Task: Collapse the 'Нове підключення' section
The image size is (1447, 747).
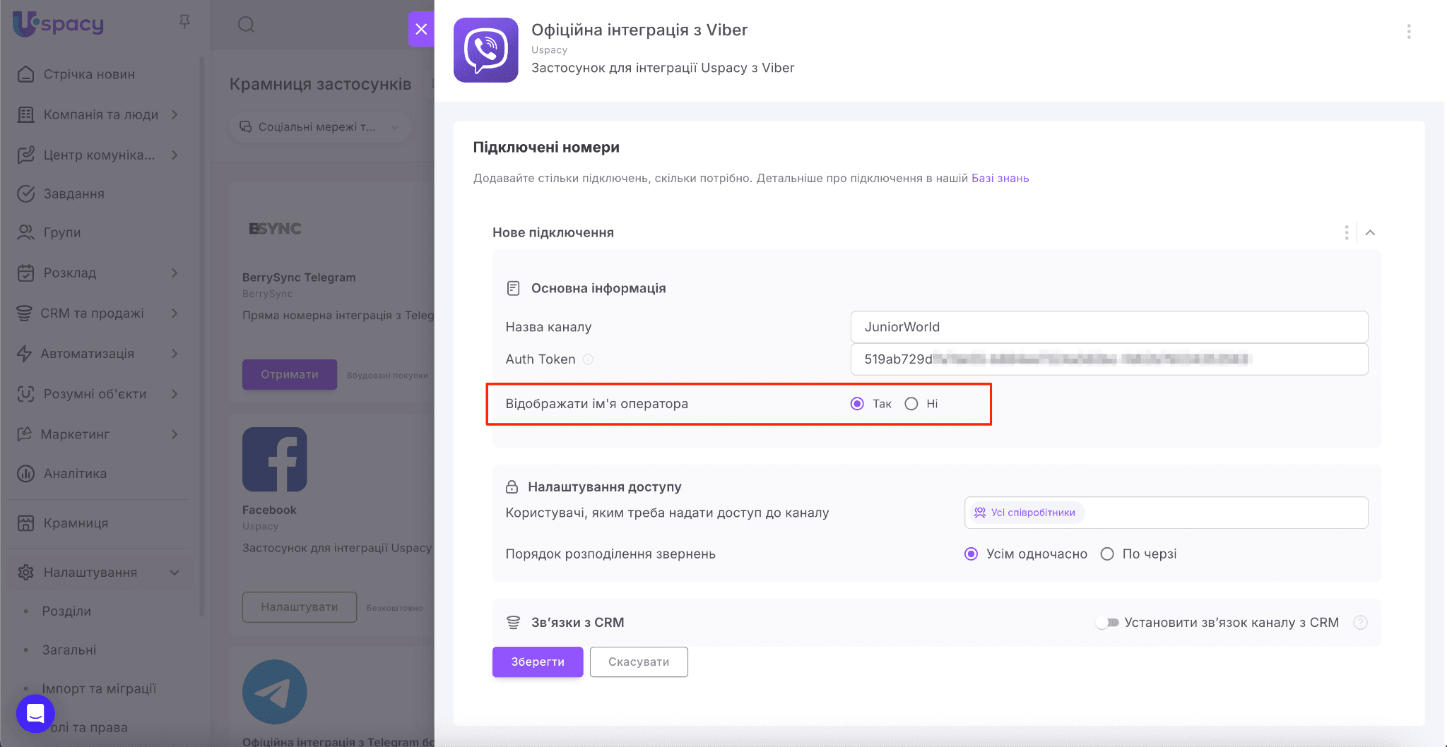Action: pyautogui.click(x=1370, y=233)
